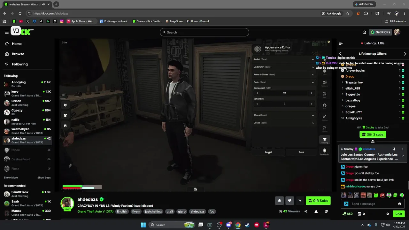
Task: Click the browser address bar
Action: pyautogui.click(x=173, y=13)
